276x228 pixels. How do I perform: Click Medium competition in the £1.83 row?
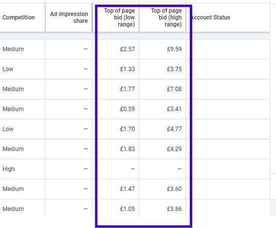click(x=13, y=149)
